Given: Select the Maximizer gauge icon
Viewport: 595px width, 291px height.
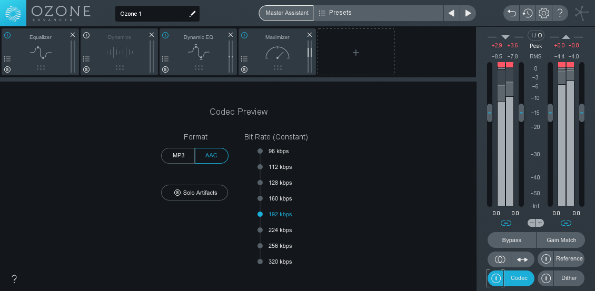Looking at the screenshot, I should [277, 53].
